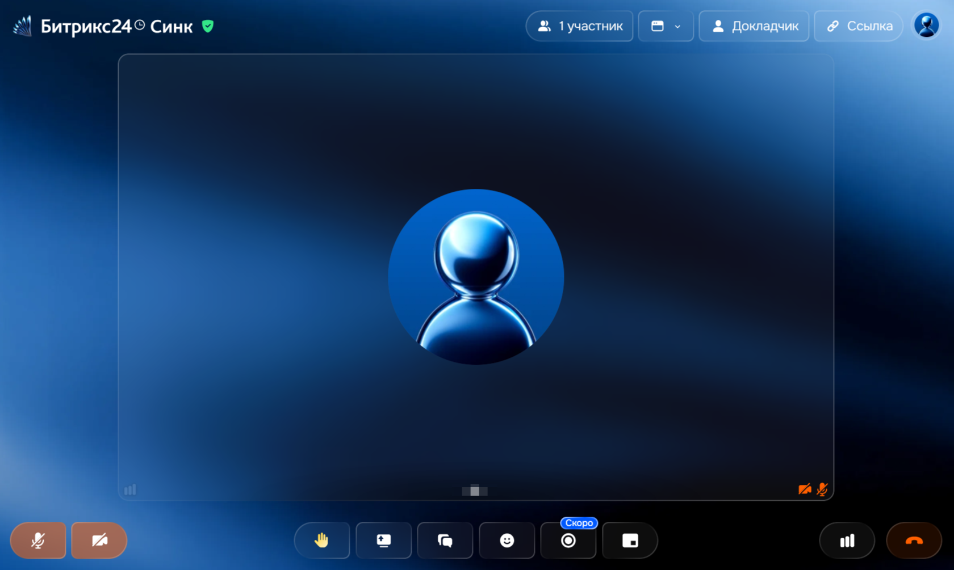This screenshot has width=954, height=570.
Task: Raise your hand
Action: tap(322, 541)
